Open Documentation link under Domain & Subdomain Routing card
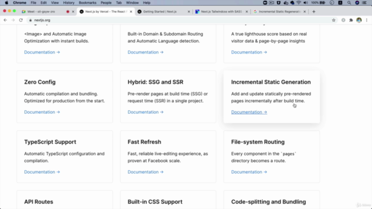 click(x=145, y=52)
